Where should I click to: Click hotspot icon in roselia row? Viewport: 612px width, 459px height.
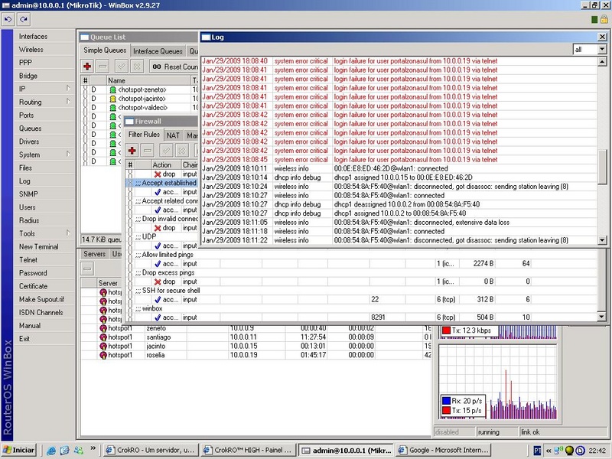(x=103, y=355)
